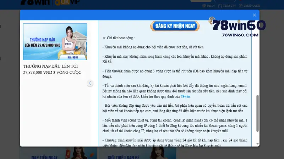This screenshot has width=284, height=159.
Task: Open the NẠP TIỀN NGAY banner behind popup
Action: point(58,153)
